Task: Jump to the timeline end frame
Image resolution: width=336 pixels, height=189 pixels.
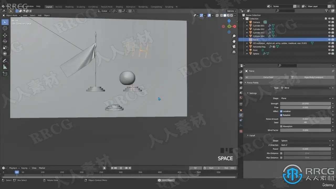Action: point(130,168)
